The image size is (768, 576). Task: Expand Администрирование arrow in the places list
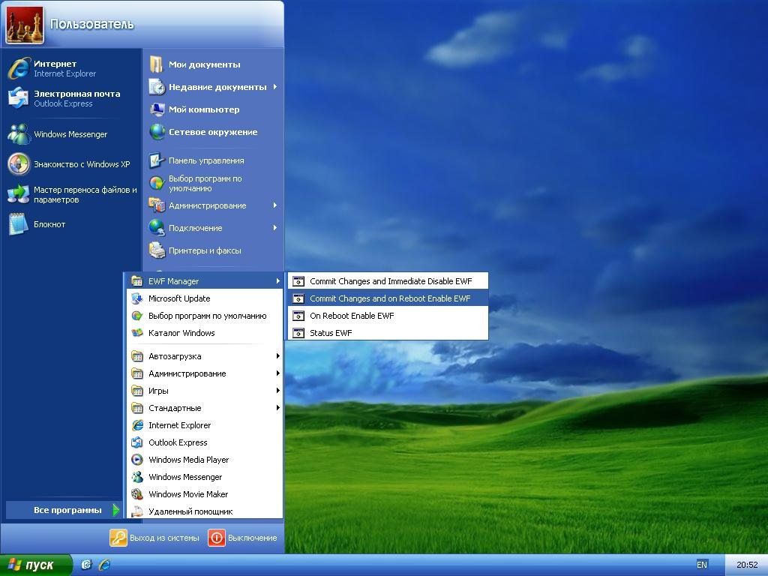[275, 205]
